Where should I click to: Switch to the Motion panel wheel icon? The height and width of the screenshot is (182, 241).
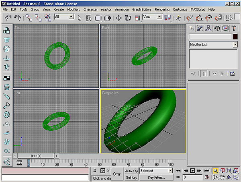[x=217, y=28]
